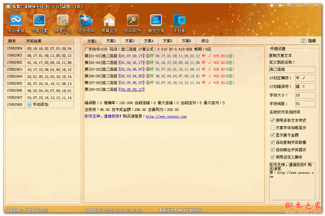Click the 隐藏 panel icon
The width and height of the screenshot is (325, 216).
tap(303, 41)
